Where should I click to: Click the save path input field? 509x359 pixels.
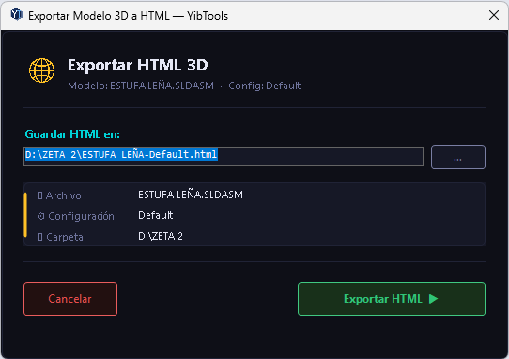point(224,156)
